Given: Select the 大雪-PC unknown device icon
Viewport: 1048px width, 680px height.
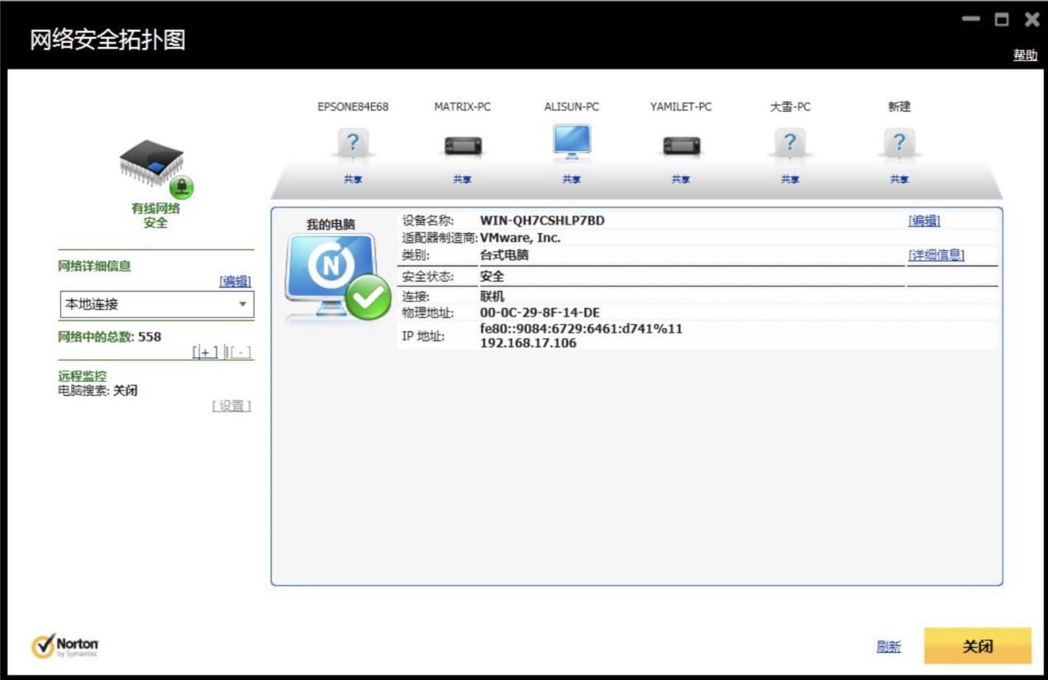Looking at the screenshot, I should pyautogui.click(x=790, y=144).
